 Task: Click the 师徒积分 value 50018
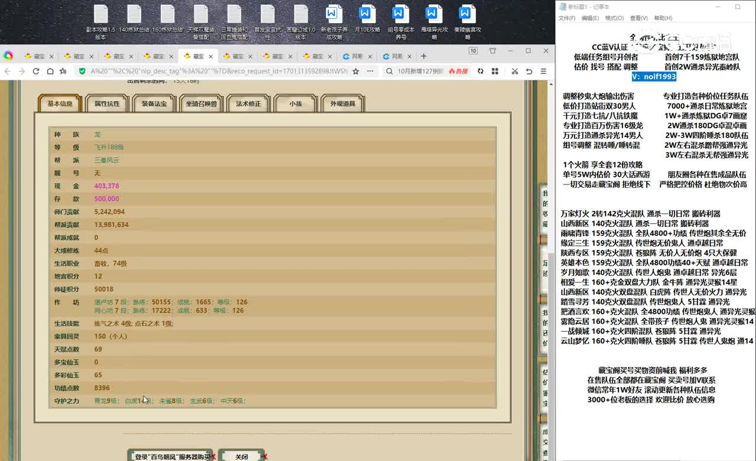[103, 289]
